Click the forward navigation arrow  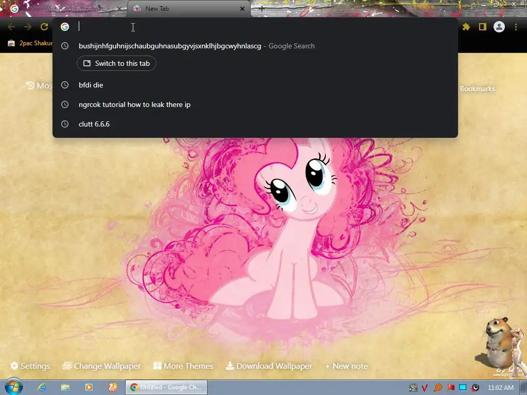28,27
